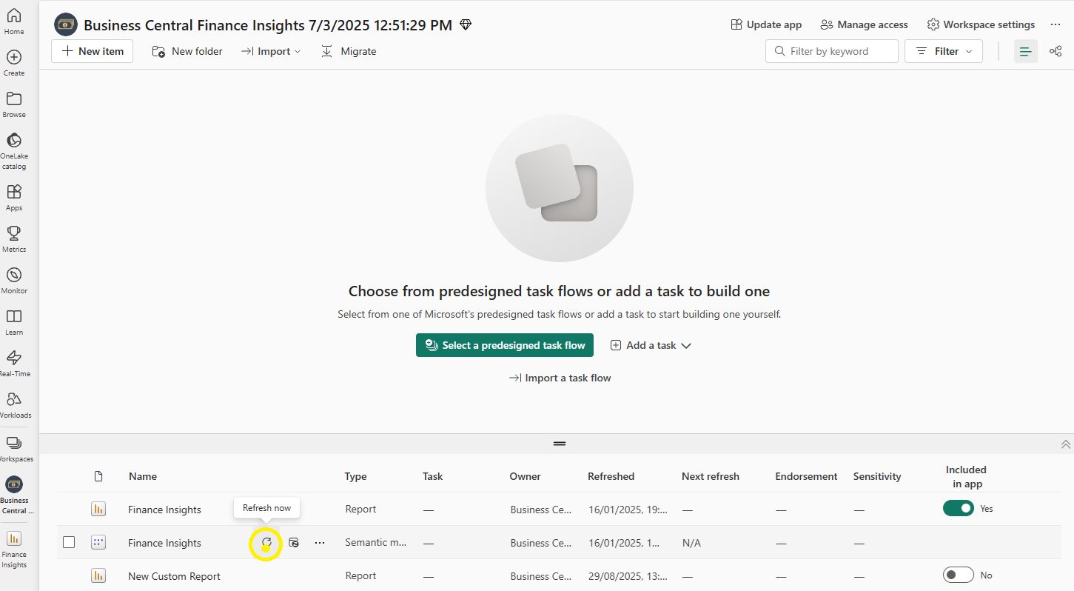Click the New item button

93,51
